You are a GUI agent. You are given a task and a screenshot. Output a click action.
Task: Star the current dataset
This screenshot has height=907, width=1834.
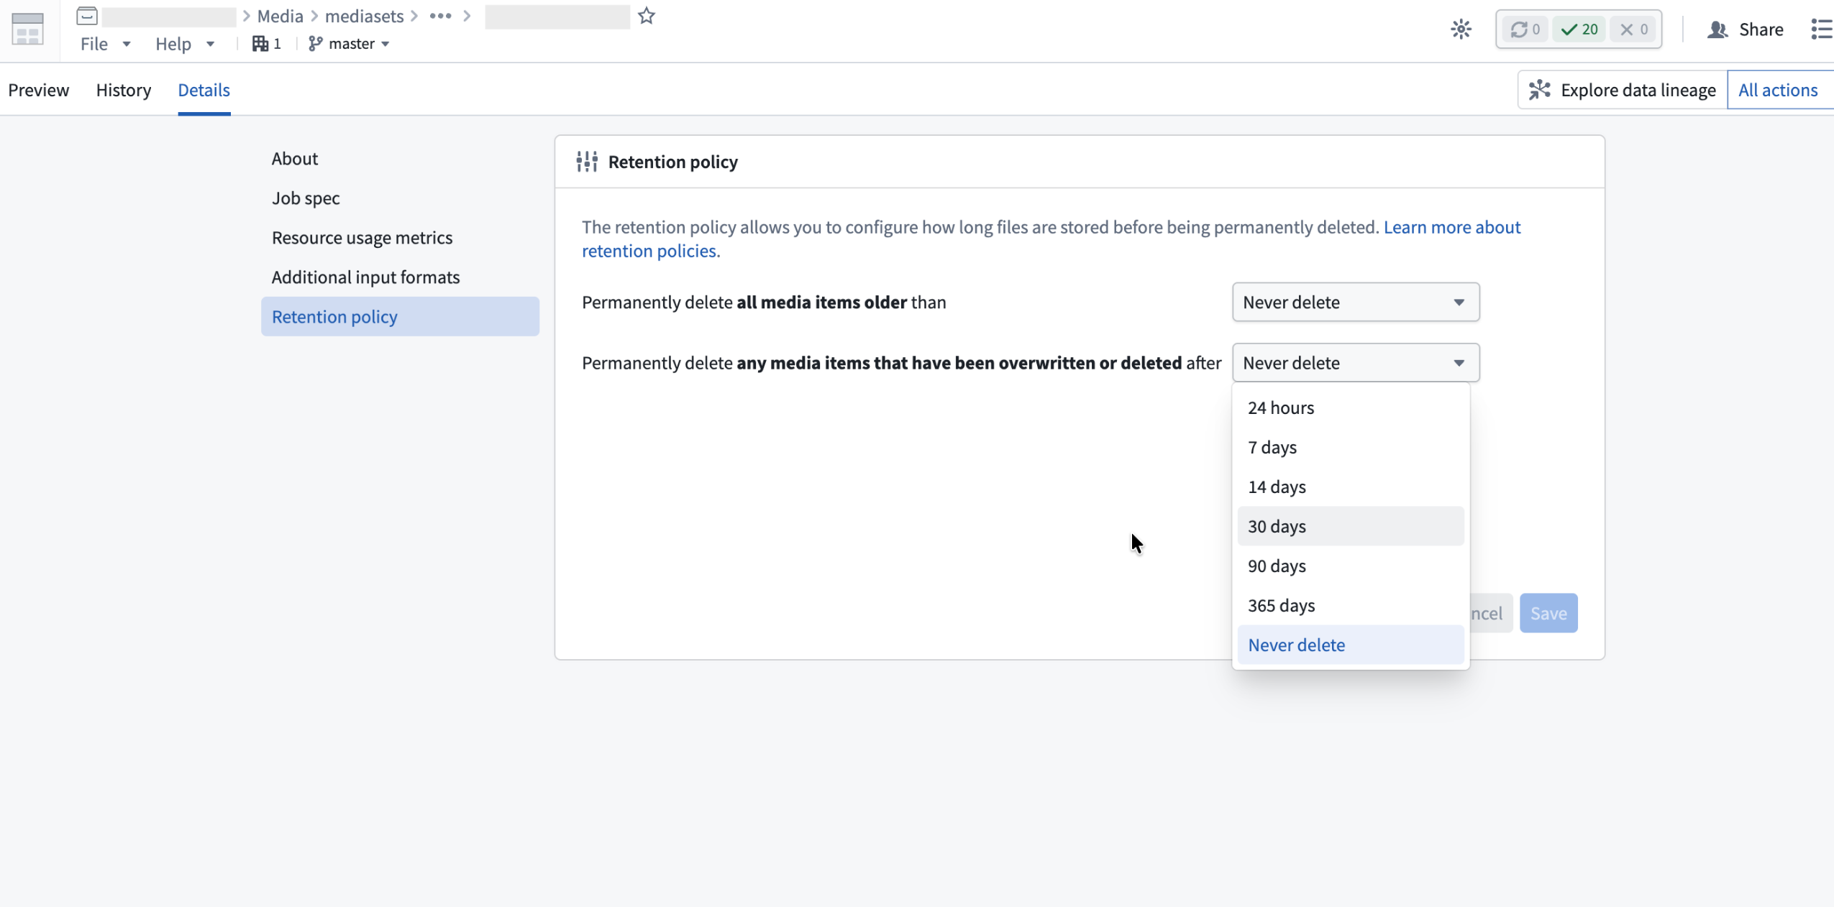click(x=646, y=15)
